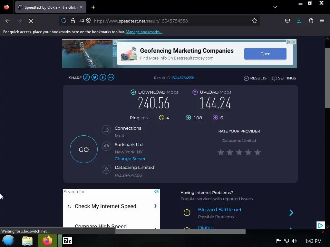Click the 1:43 PM clock
This screenshot has width=330, height=247.
[313, 241]
